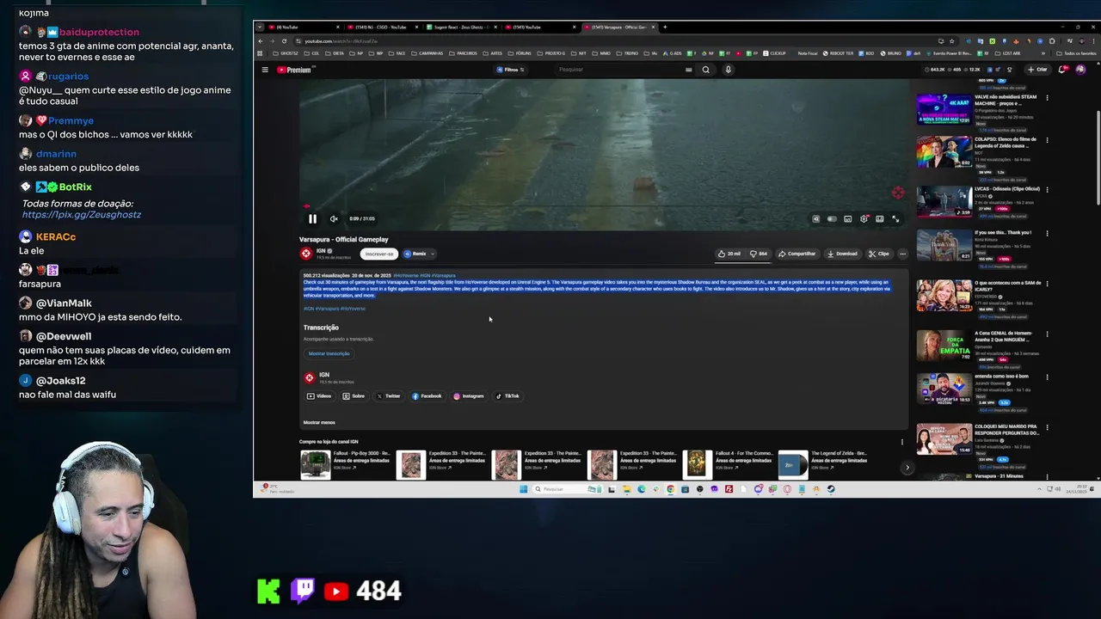
Task: Switch to the CSGO YouTube browser tab
Action: (x=381, y=27)
